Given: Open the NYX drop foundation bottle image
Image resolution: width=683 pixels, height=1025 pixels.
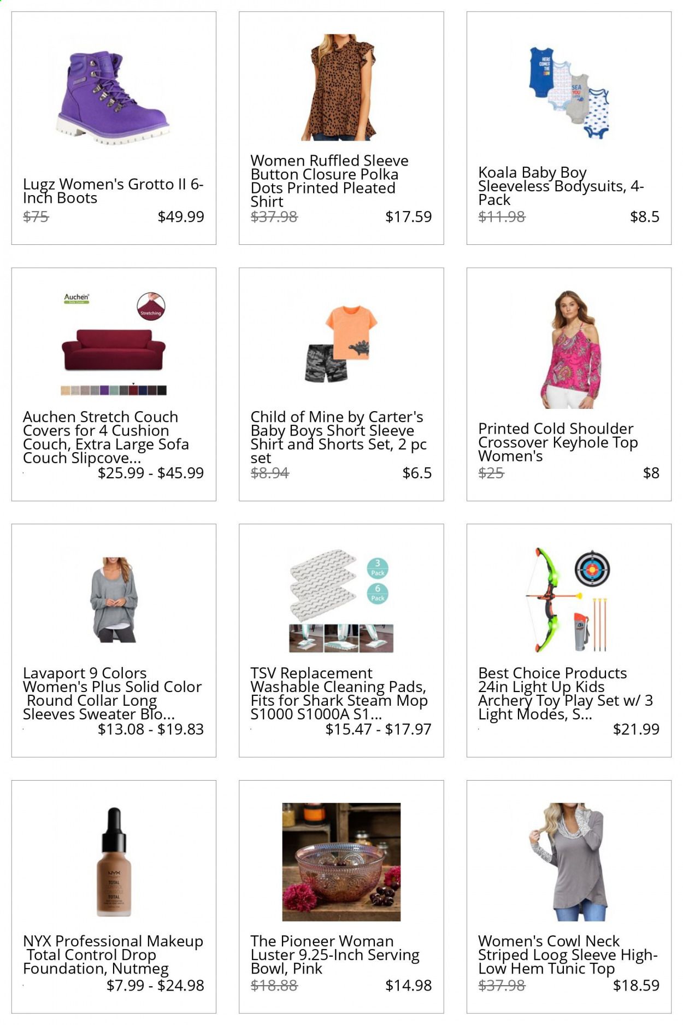Looking at the screenshot, I should 114,862.
